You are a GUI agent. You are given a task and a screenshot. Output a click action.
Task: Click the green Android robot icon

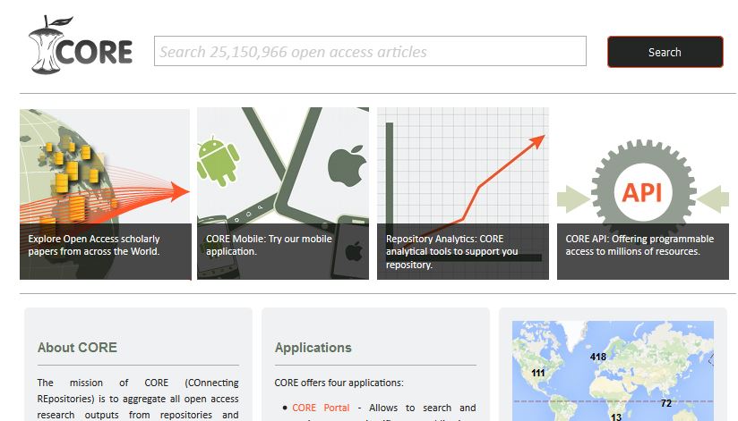218,161
